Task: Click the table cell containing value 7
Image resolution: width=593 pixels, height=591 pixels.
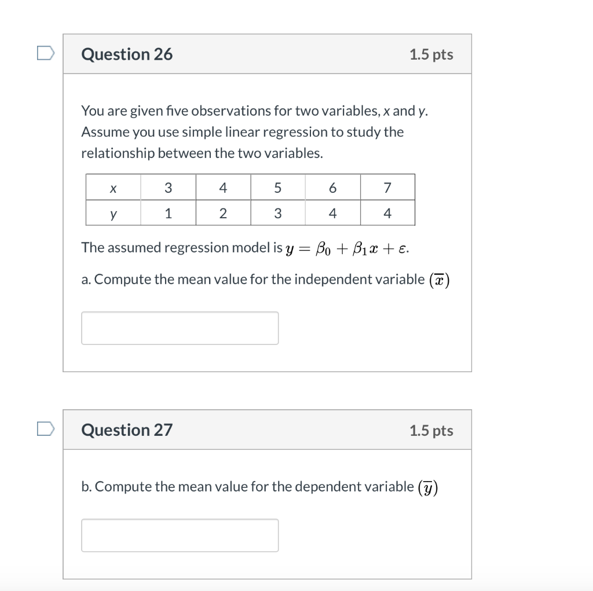Action: point(387,187)
